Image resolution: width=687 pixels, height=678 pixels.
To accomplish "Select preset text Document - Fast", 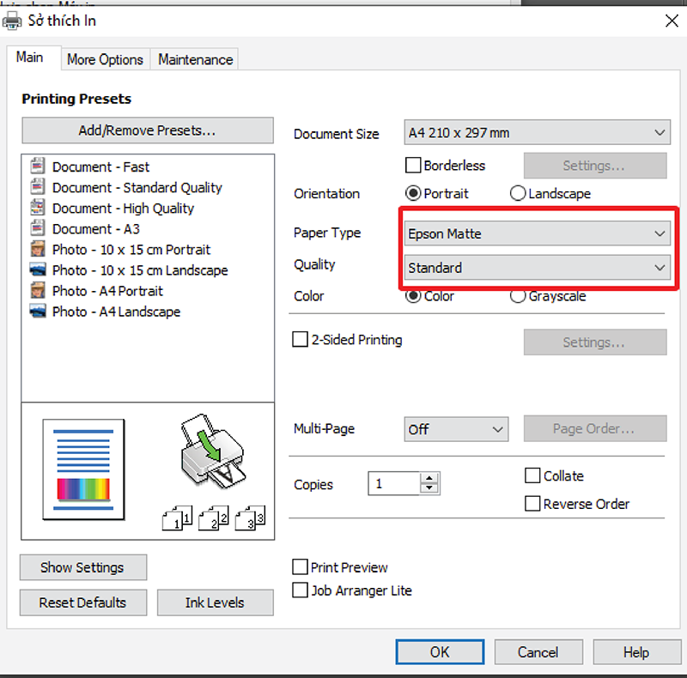I will 100,166.
